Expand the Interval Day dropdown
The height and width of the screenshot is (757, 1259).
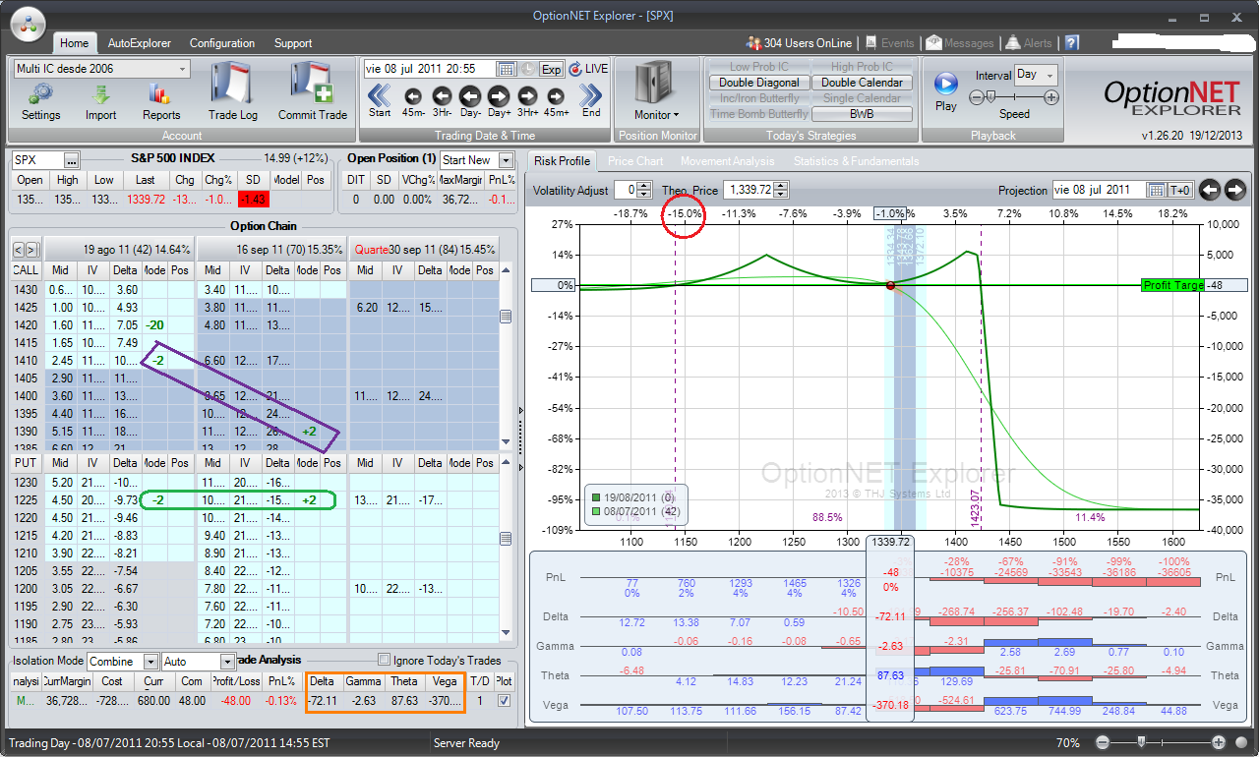point(1049,75)
